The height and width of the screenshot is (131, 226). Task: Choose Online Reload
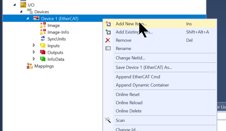(x=160, y=103)
